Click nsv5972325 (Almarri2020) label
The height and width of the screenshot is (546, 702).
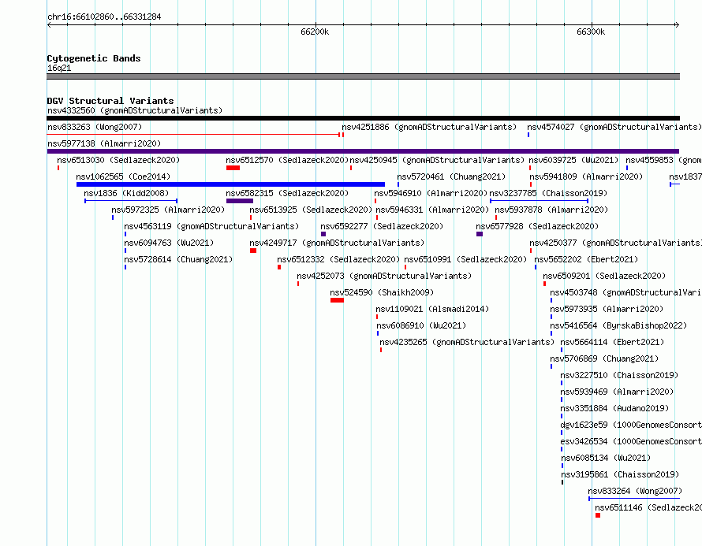pos(168,210)
